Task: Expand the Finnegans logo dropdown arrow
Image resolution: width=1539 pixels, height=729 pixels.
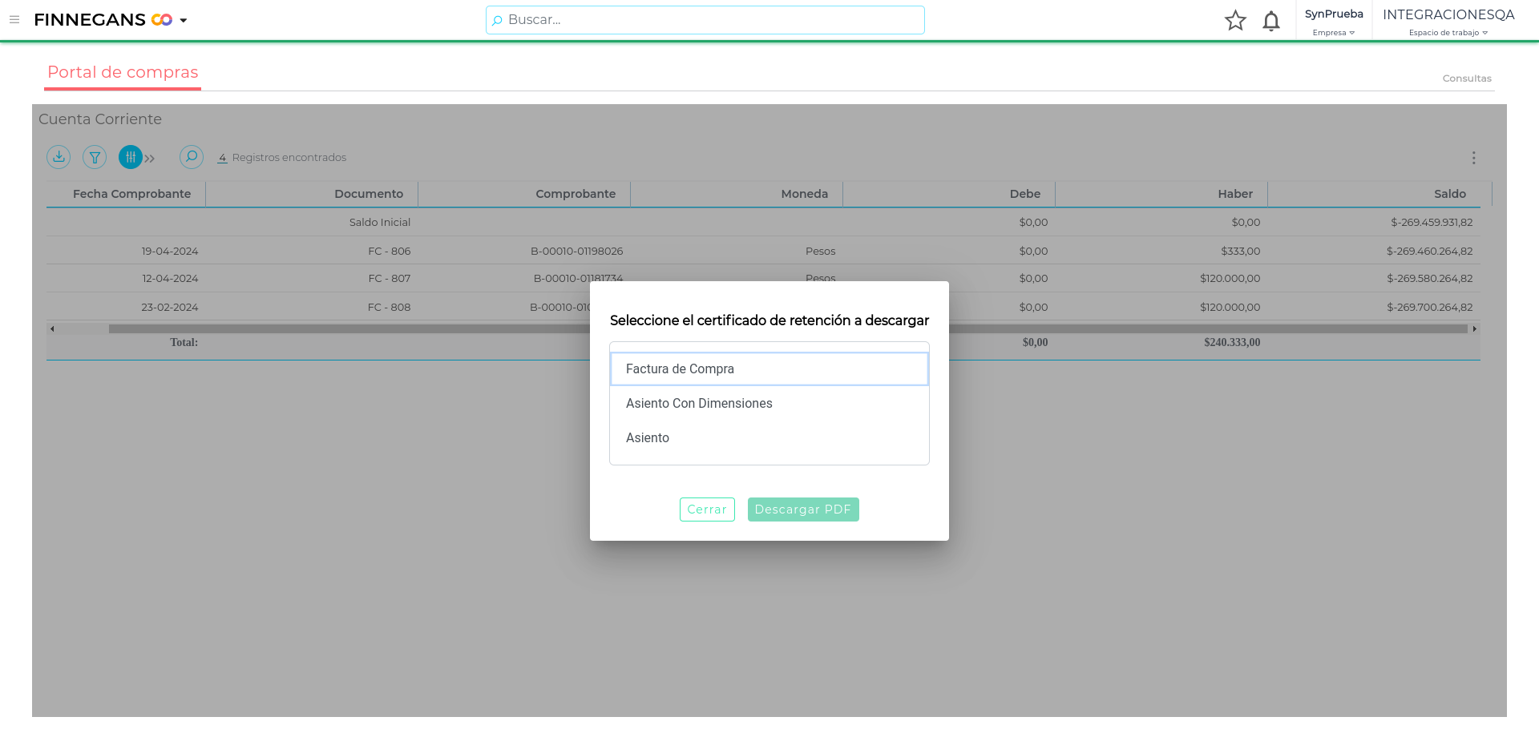Action: (184, 21)
